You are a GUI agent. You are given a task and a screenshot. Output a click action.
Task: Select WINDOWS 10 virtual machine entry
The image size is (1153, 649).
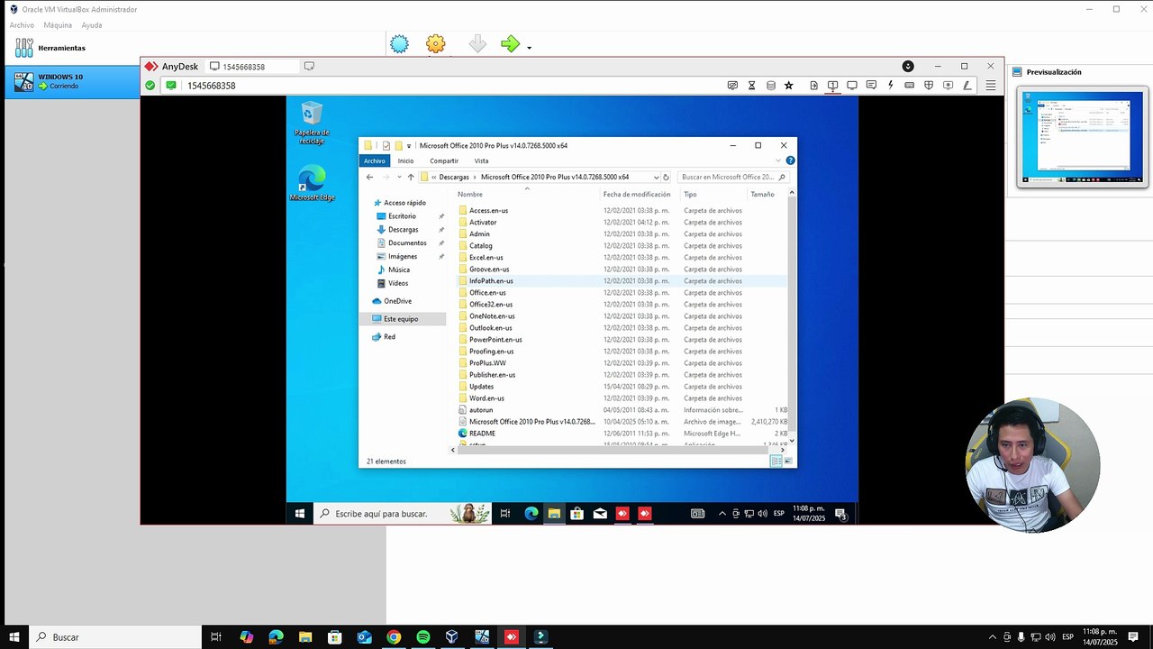click(x=71, y=81)
